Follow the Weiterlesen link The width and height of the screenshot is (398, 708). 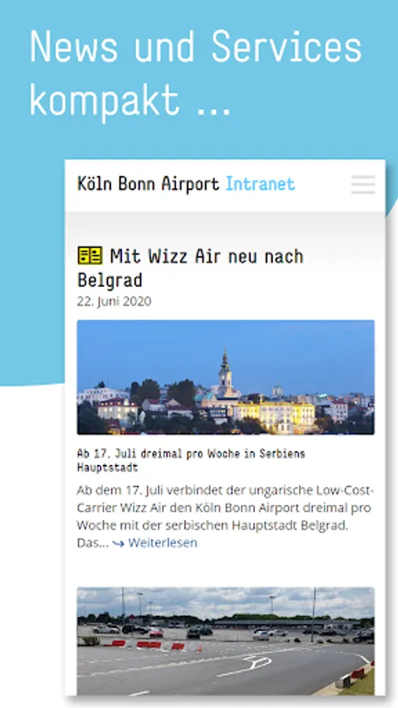coord(163,543)
